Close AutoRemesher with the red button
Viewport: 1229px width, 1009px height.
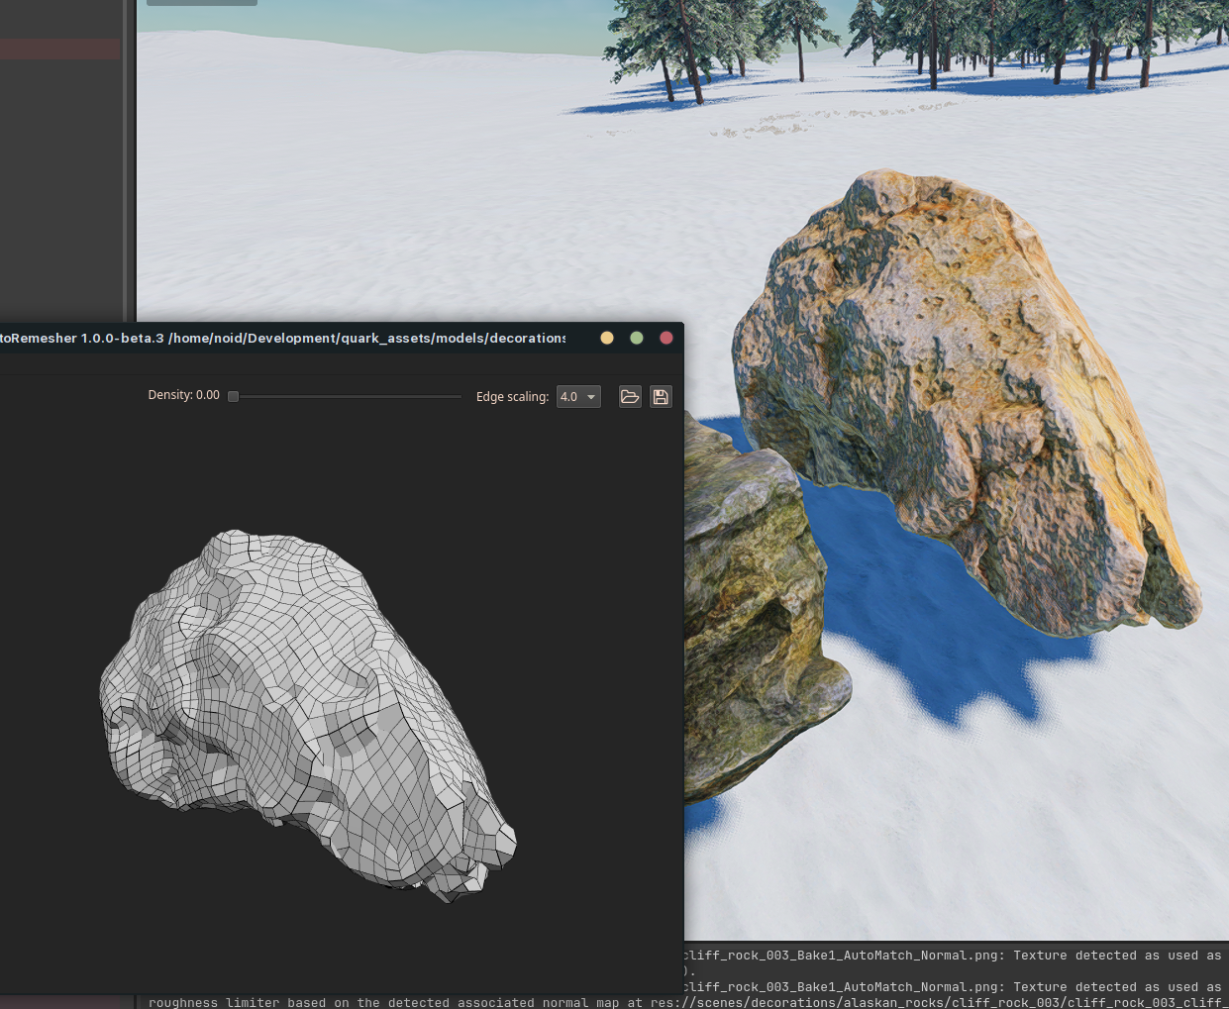click(666, 338)
